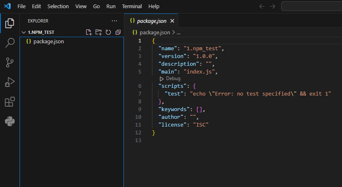Refresh the Explorer file tree
The width and height of the screenshot is (342, 187).
[x=108, y=32]
